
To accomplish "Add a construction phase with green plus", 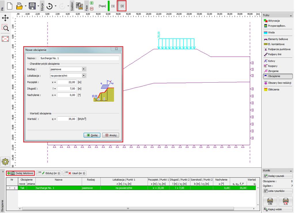I will click(x=92, y=3).
